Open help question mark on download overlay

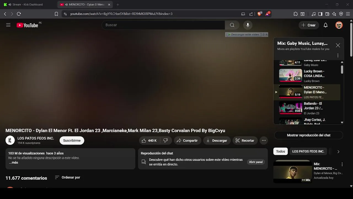tap(263, 35)
